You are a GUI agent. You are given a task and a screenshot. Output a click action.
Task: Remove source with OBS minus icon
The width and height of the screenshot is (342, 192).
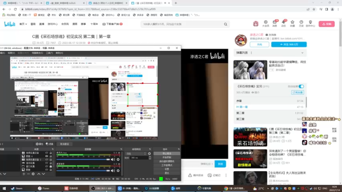(x=28, y=174)
